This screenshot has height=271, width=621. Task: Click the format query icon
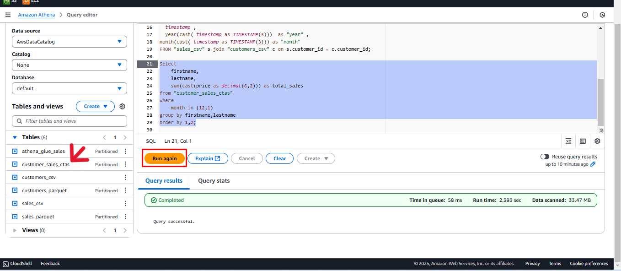568,141
